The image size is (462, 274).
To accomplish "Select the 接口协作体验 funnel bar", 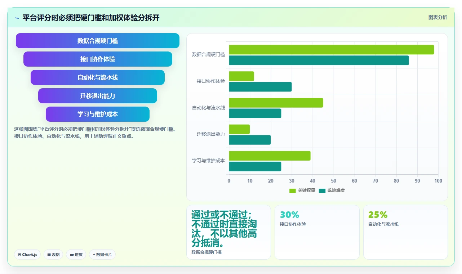I will coord(98,59).
